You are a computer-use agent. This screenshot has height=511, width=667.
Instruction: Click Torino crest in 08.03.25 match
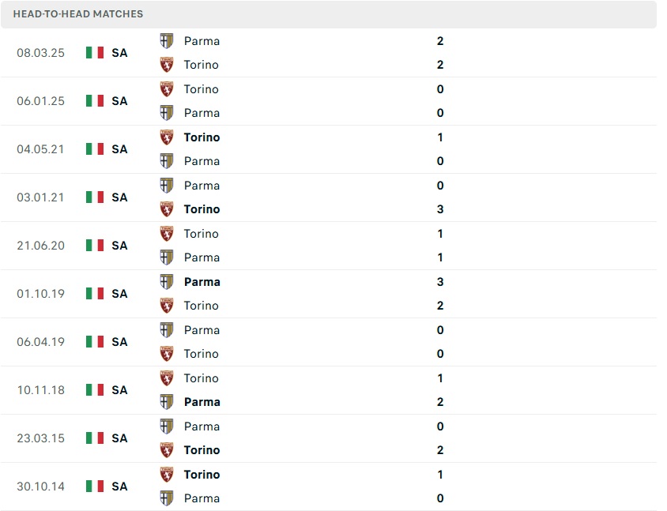(x=167, y=65)
